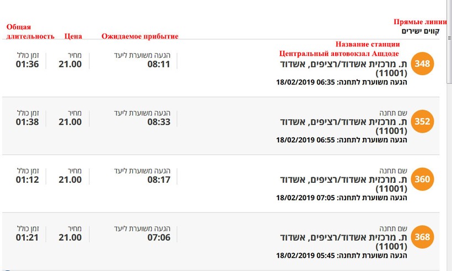The width and height of the screenshot is (452, 271).
Task: Click the קווים ישירים direct lines heading
Action: [x=420, y=31]
